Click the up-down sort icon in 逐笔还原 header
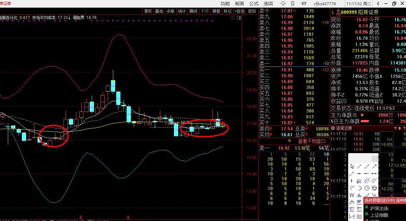Screen dimensions: 406x221 coord(400,128)
